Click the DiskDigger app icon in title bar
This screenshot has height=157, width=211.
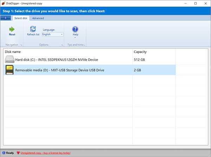[x=4, y=3]
